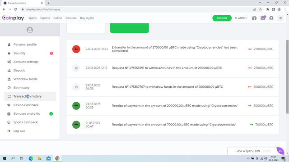Expand the µBTC balance dropdown
The height and width of the screenshot is (162, 289).
point(241,18)
